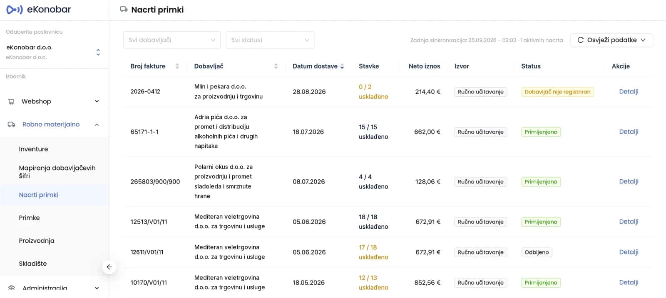Click the truck icon beside Nacrti primki title

[x=124, y=9]
